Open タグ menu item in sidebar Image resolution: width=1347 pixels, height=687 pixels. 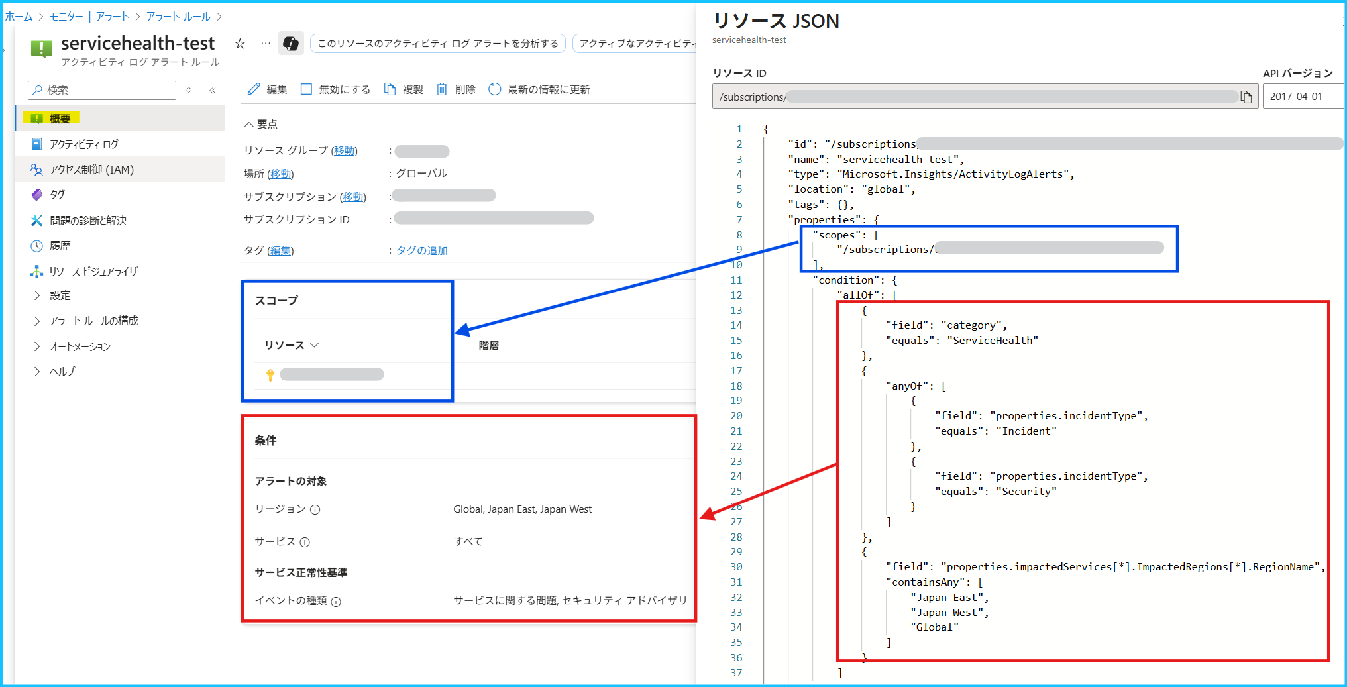(x=58, y=195)
